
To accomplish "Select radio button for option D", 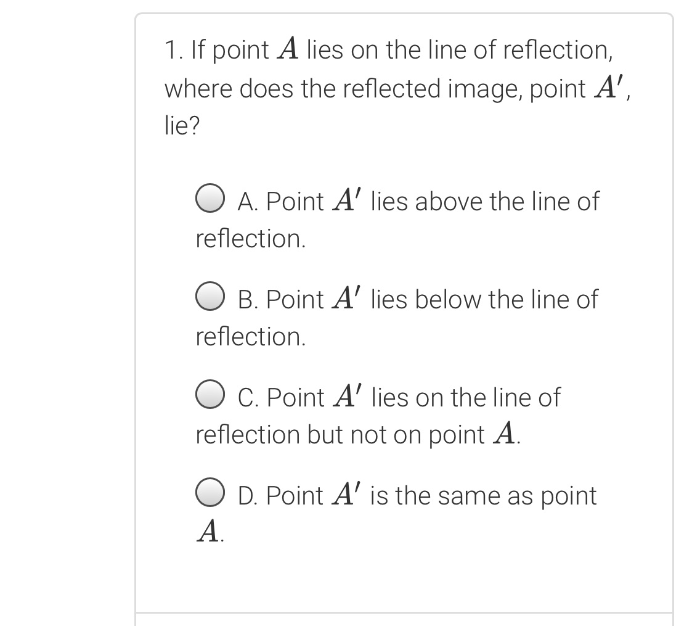I will tap(210, 492).
